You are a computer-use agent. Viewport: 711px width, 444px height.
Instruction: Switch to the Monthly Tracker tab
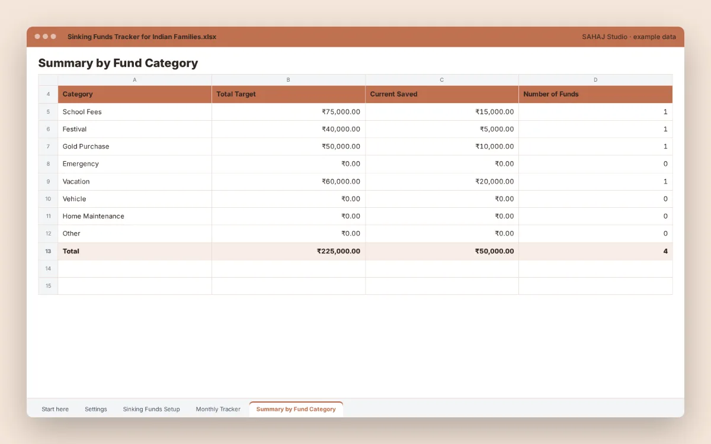pos(218,409)
